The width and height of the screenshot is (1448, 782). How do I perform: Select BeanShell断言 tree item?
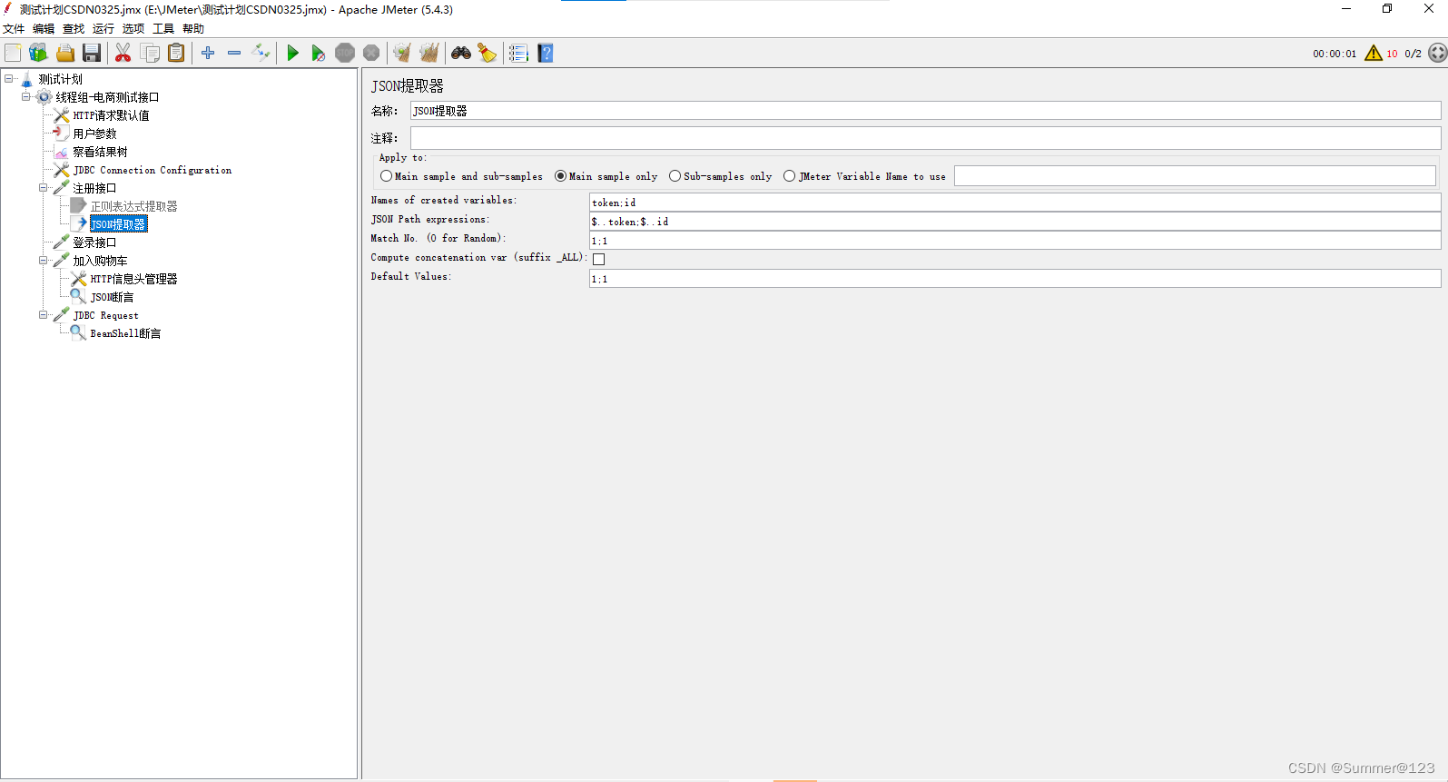tap(125, 333)
